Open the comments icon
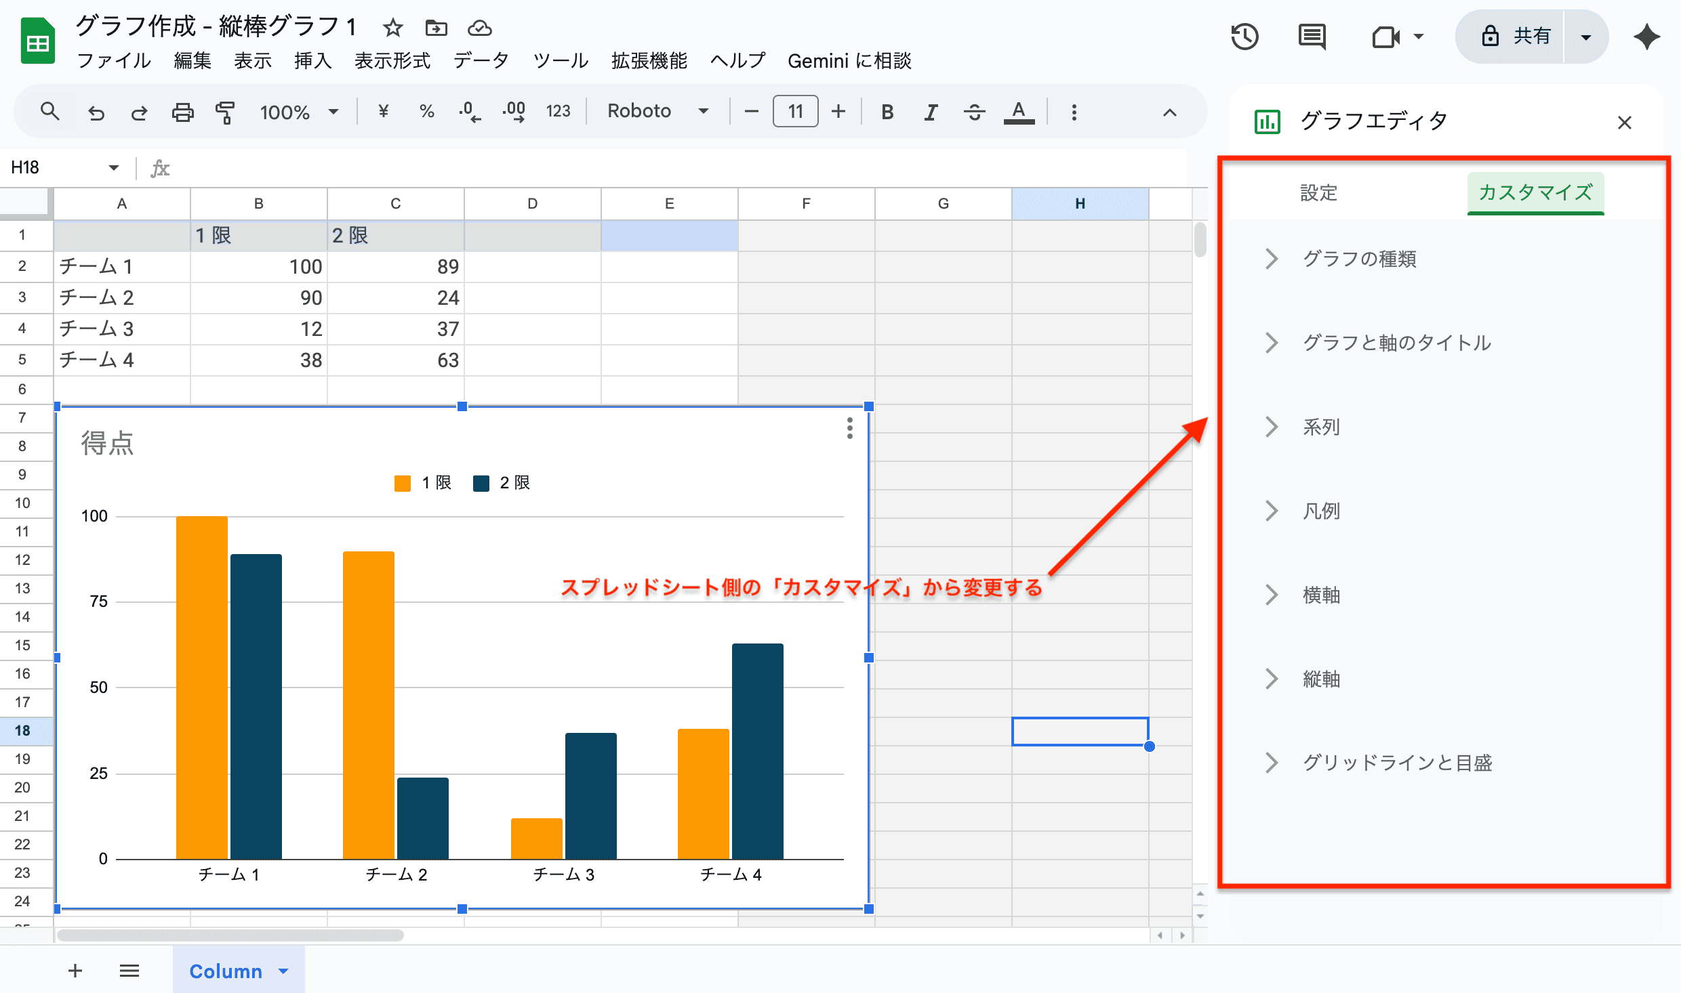The width and height of the screenshot is (1681, 993). 1312,37
